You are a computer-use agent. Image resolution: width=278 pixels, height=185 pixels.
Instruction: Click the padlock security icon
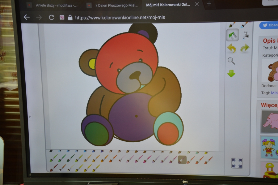click(x=70, y=17)
